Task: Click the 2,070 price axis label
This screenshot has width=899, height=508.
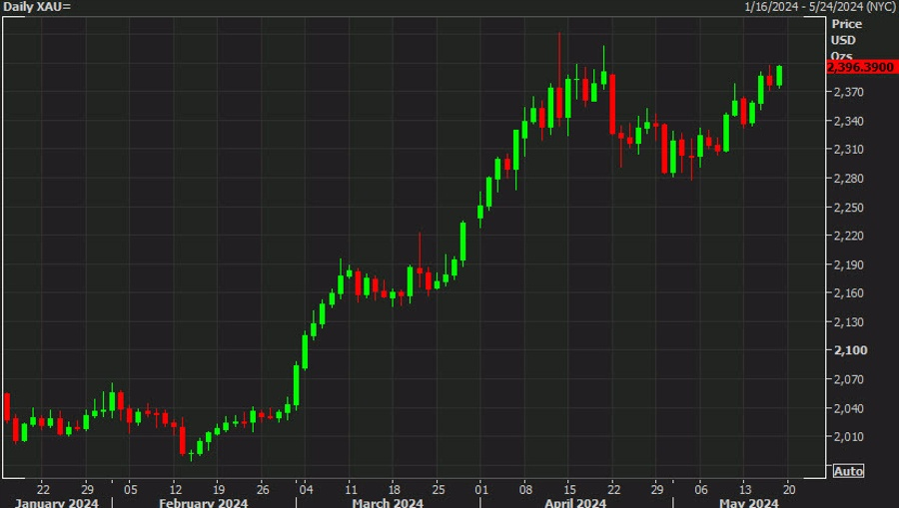Action: pyautogui.click(x=848, y=379)
